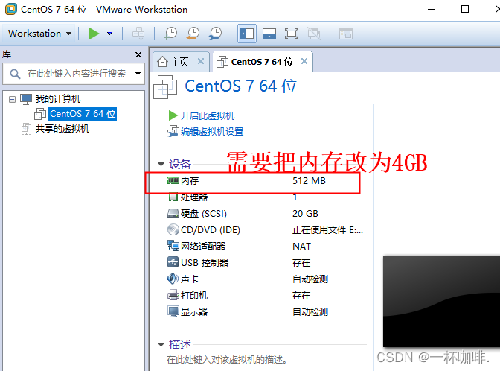The width and height of the screenshot is (500, 371).
Task: Select the CD/DVD (IDE) device row
Action: [265, 230]
